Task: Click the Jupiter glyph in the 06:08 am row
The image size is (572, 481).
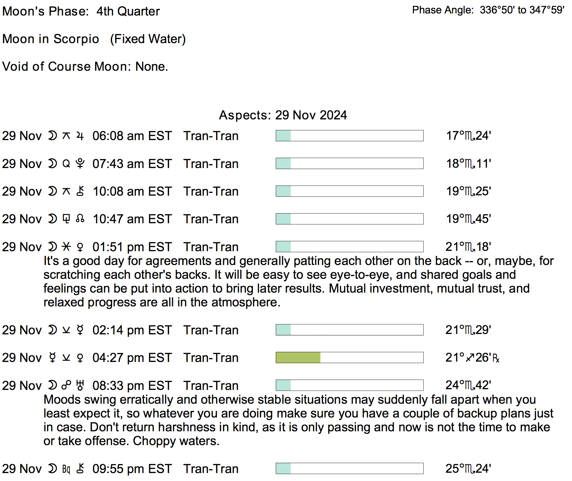Action: [80, 136]
